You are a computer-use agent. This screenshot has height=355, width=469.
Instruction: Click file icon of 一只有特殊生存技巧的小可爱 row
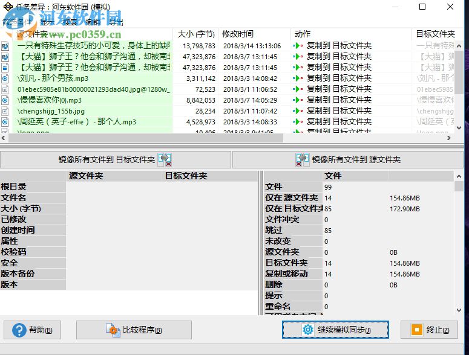tap(5, 46)
